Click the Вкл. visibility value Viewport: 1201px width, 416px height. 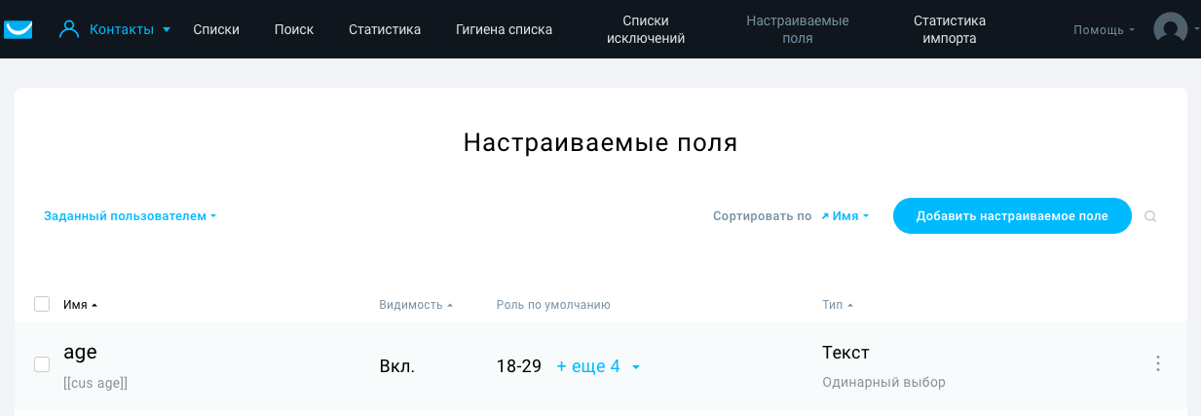[x=397, y=366]
